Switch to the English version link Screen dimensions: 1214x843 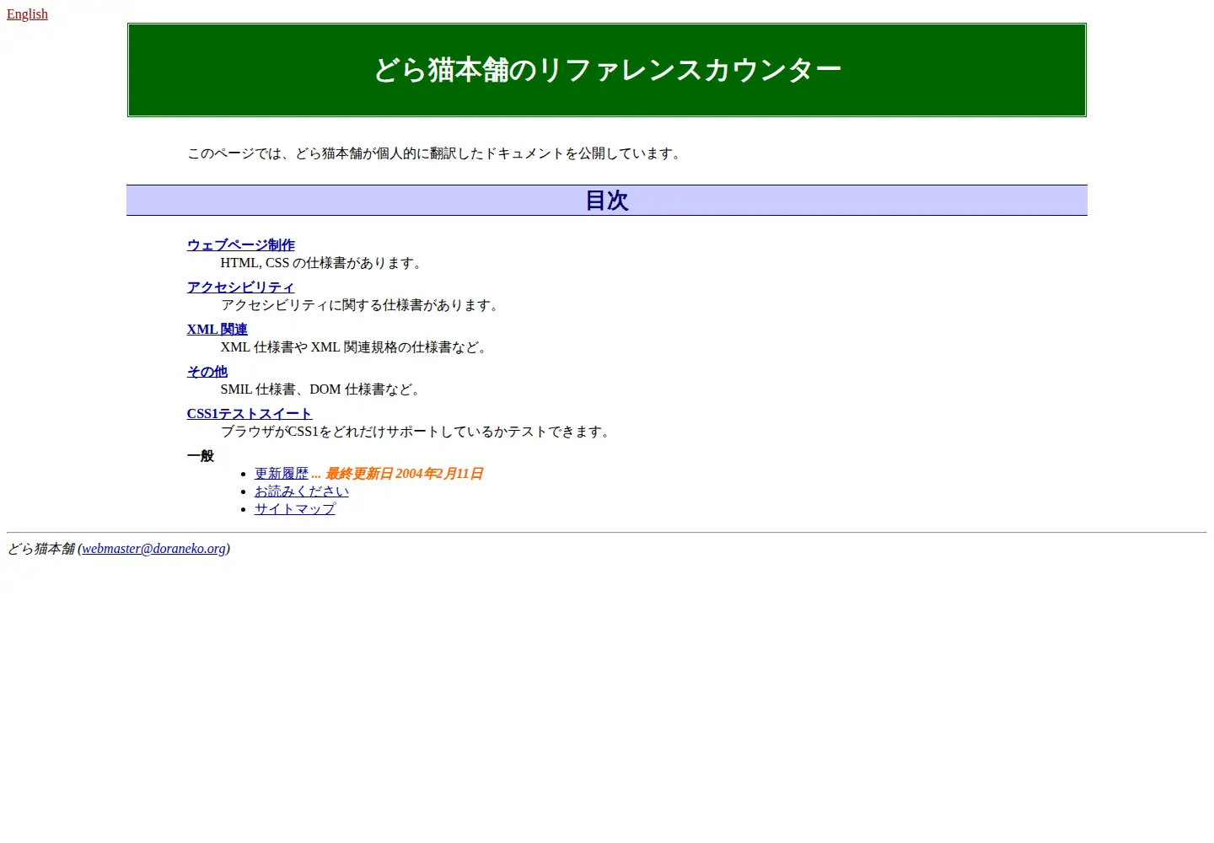click(27, 14)
